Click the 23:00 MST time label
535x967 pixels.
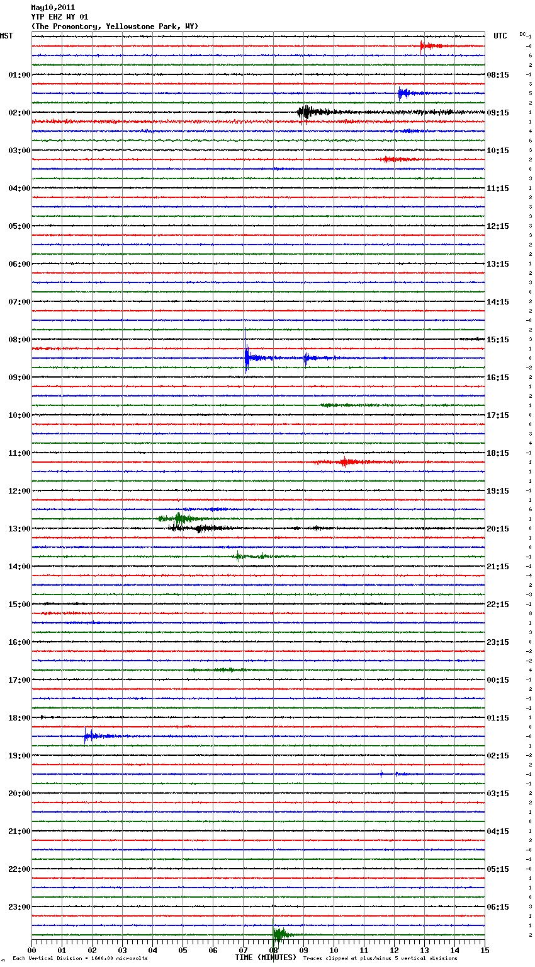[19, 907]
